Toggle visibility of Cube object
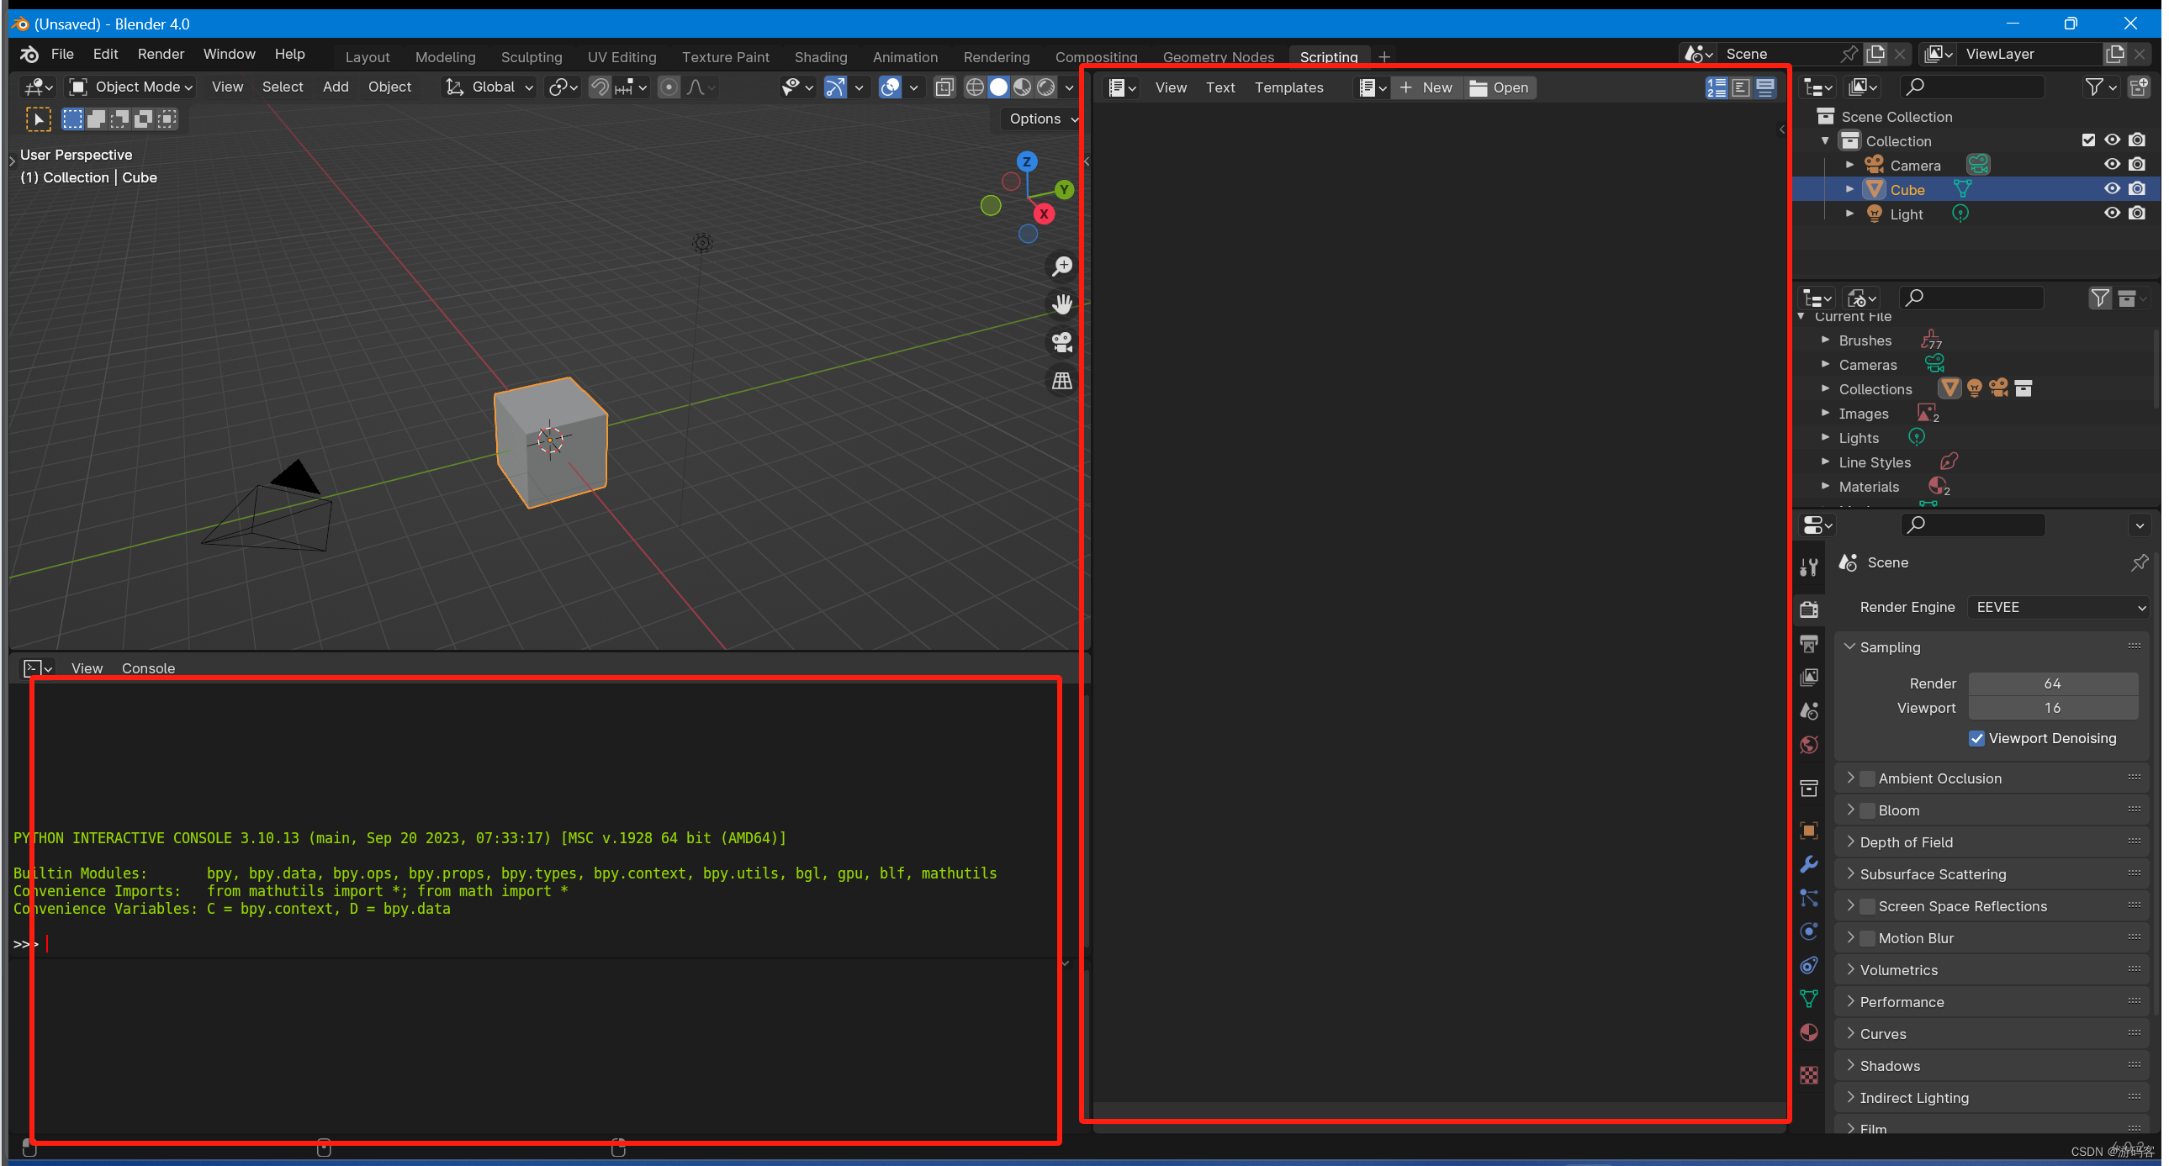 [x=2112, y=188]
